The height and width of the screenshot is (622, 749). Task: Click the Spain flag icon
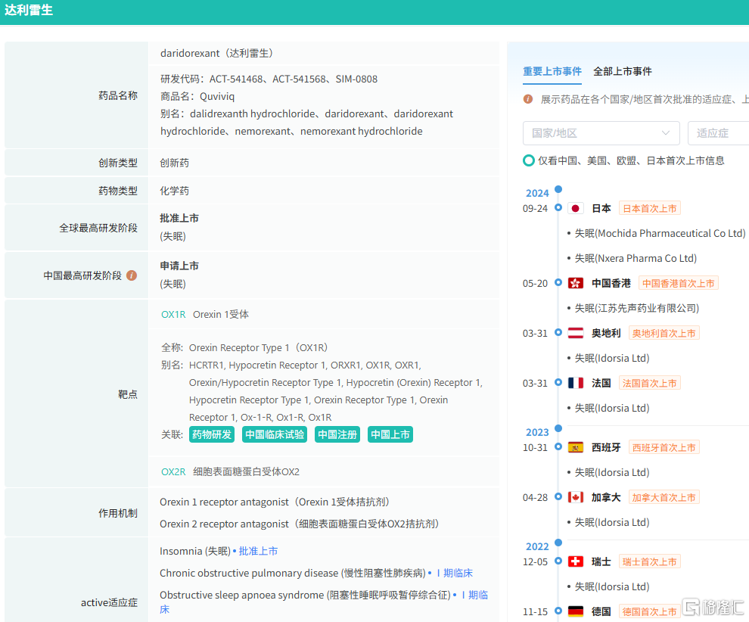tap(575, 448)
